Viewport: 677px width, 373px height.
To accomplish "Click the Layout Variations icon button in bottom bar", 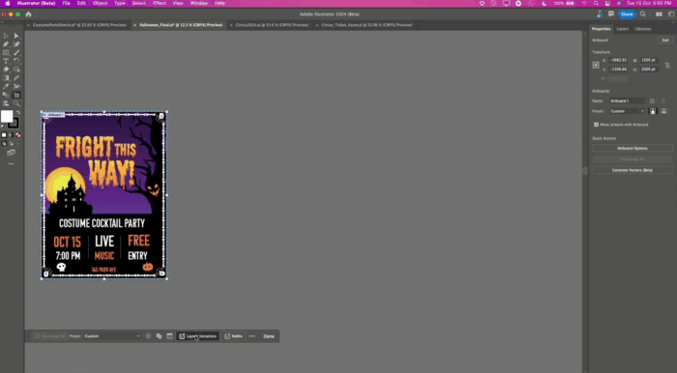I will pyautogui.click(x=197, y=336).
